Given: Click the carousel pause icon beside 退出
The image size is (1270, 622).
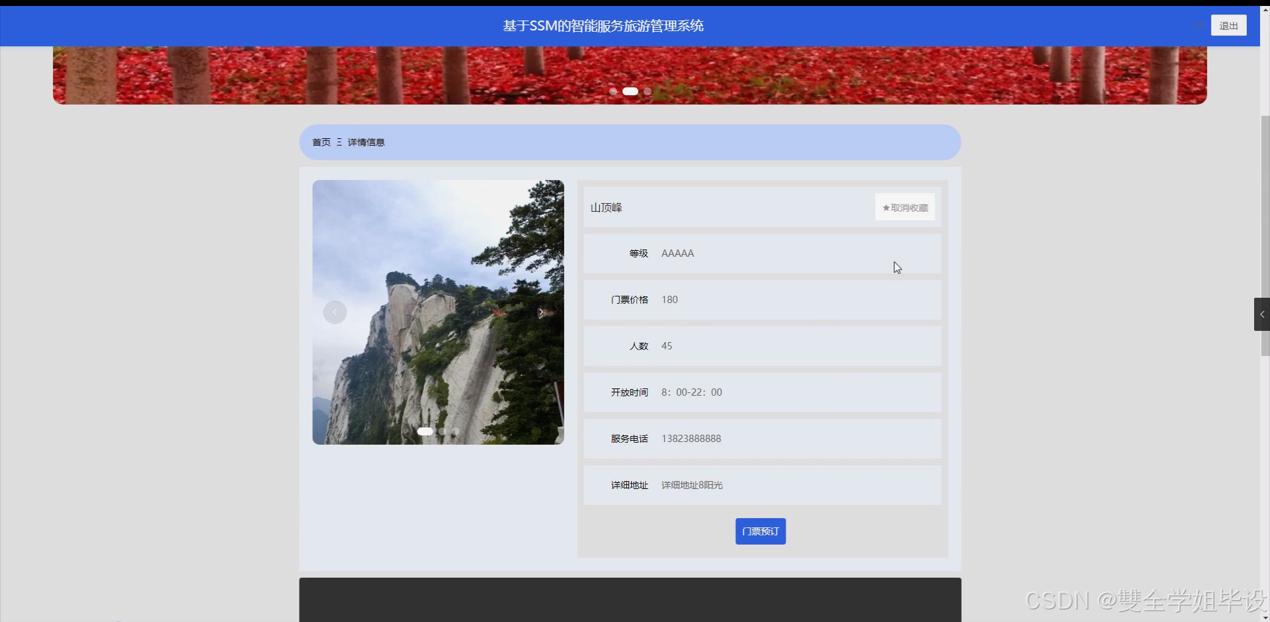Looking at the screenshot, I should click(x=1198, y=26).
